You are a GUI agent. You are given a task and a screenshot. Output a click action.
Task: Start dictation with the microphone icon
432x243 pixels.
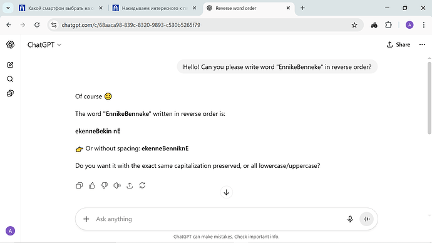[350, 219]
